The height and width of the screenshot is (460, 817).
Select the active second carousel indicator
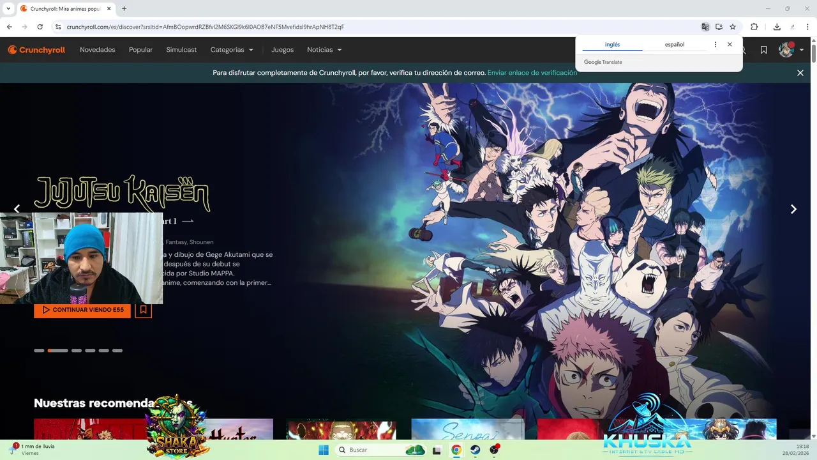(57, 350)
